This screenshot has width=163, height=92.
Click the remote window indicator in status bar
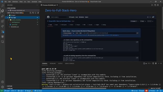(x=2, y=91)
